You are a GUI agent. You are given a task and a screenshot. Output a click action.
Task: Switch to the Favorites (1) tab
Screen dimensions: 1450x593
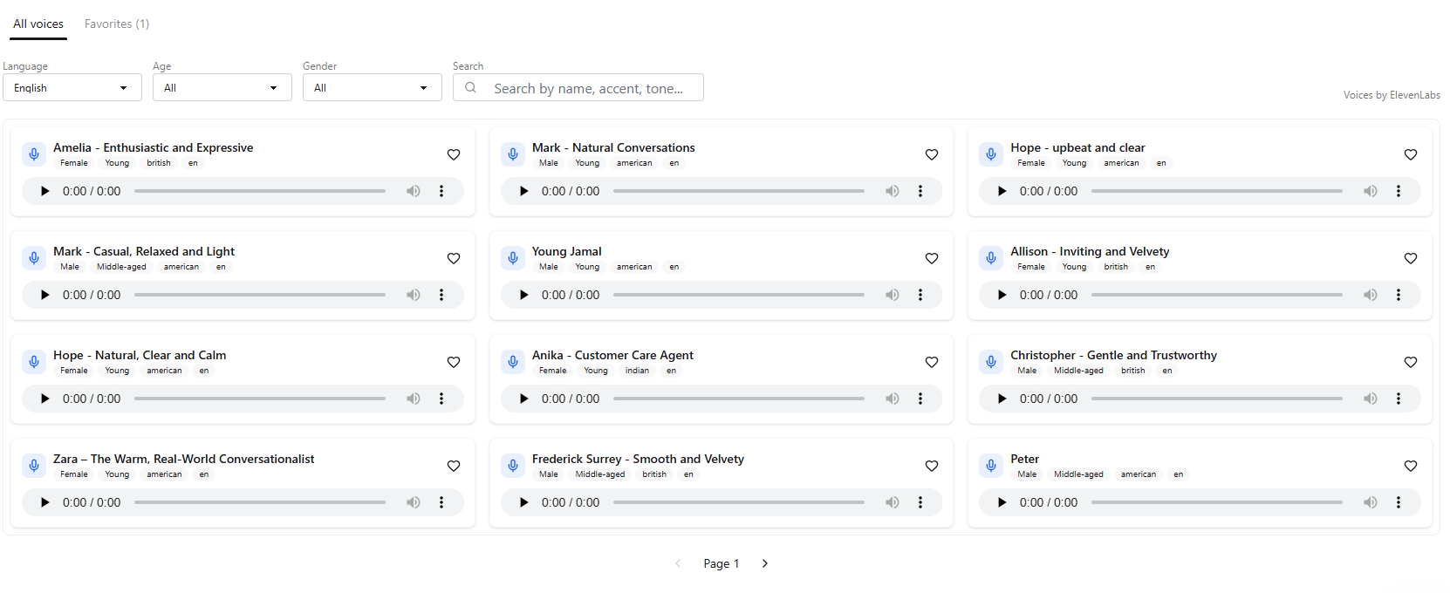pos(117,24)
